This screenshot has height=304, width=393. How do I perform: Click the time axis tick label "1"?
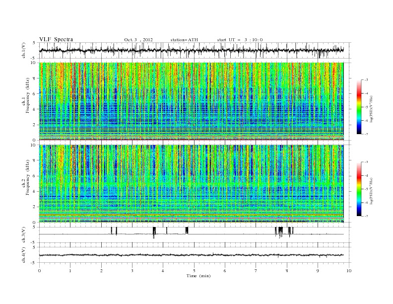[70, 271]
